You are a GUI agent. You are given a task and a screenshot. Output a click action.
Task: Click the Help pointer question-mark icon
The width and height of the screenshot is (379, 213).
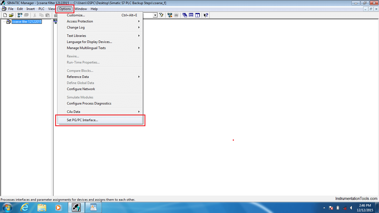(x=206, y=15)
